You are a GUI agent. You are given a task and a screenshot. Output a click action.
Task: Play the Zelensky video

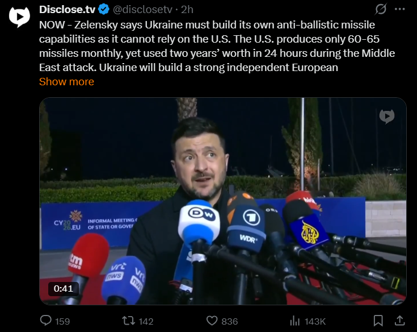tap(223, 201)
